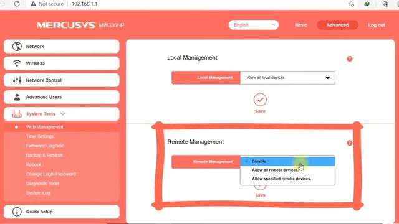
Task: Log out of the router
Action: [x=377, y=25]
